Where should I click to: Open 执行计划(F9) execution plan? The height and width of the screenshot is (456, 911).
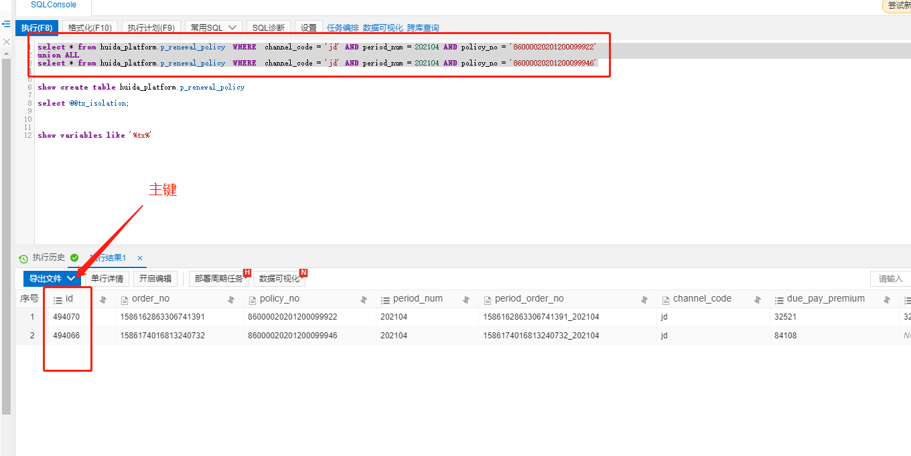click(151, 27)
